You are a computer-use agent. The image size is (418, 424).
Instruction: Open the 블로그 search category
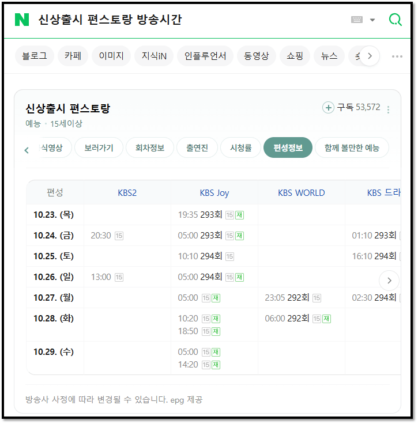click(35, 56)
